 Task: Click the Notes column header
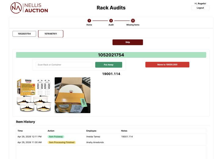124,131
